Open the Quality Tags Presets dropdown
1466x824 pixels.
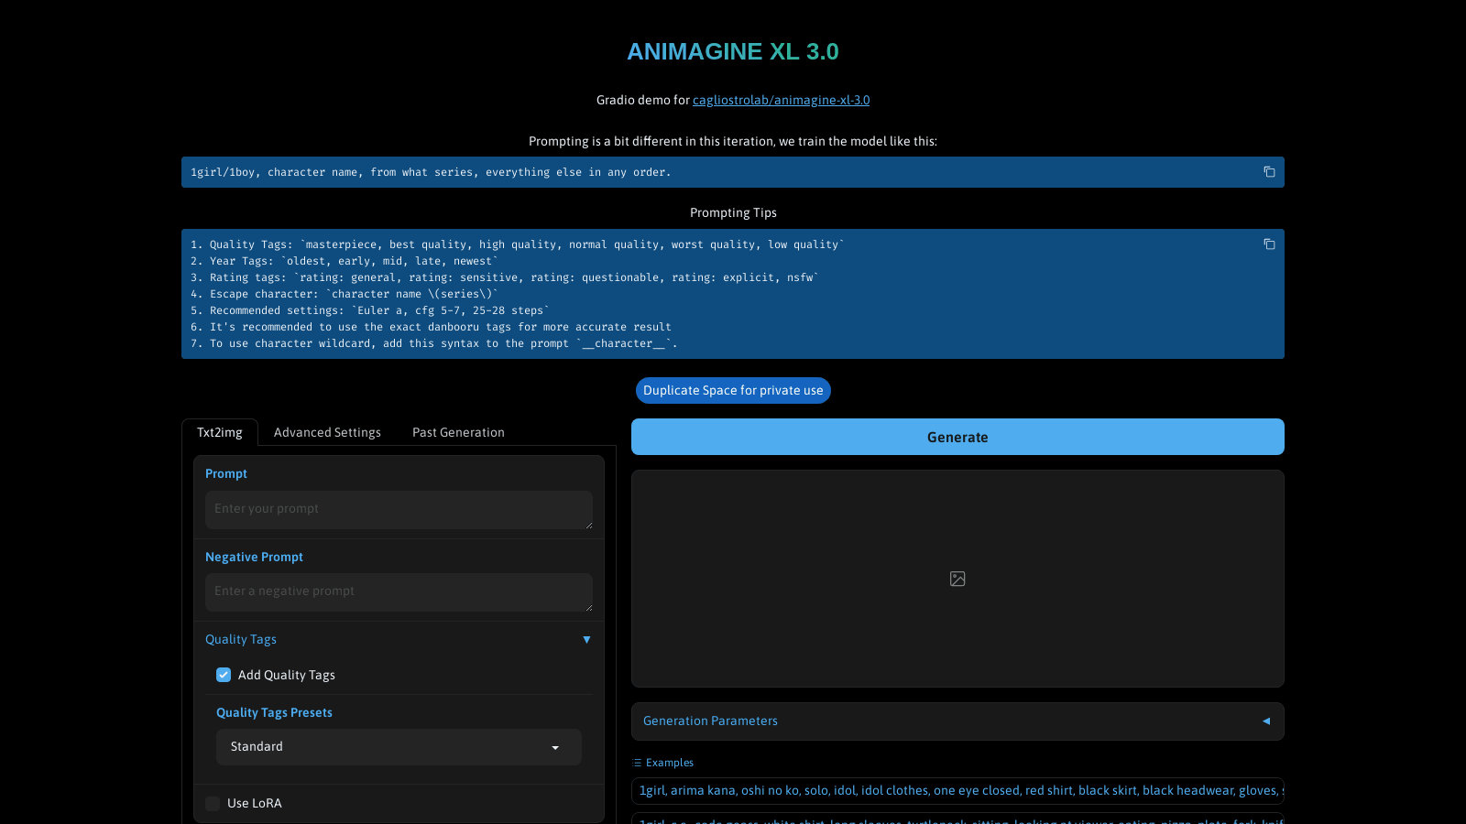point(399,747)
